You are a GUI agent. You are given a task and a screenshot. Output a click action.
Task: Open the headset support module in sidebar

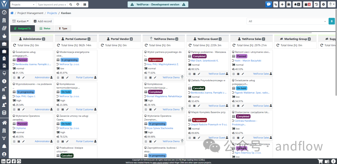[x=4, y=73]
